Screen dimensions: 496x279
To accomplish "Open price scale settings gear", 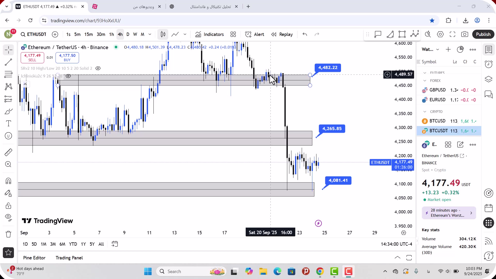I will click(404, 233).
